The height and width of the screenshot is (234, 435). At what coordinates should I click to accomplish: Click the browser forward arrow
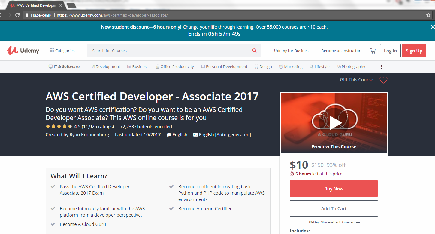[x=9, y=15]
